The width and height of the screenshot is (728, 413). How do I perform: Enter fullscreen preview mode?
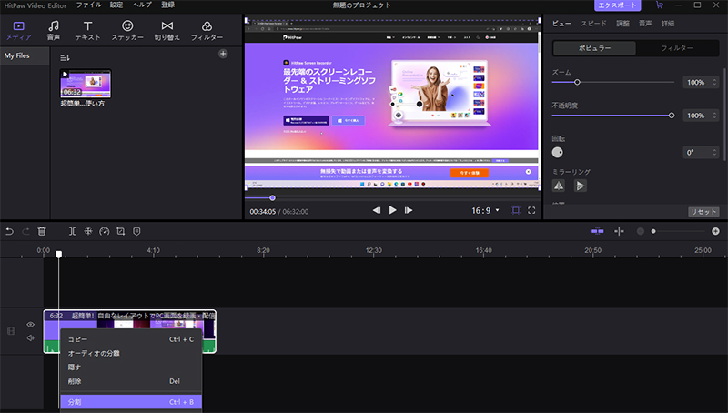532,210
